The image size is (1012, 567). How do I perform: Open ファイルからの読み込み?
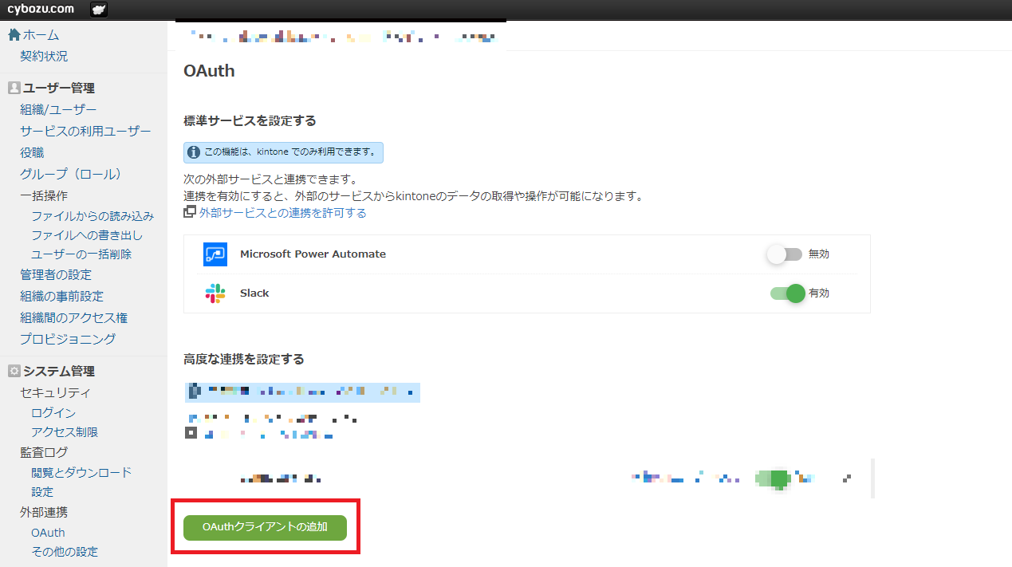pos(93,216)
